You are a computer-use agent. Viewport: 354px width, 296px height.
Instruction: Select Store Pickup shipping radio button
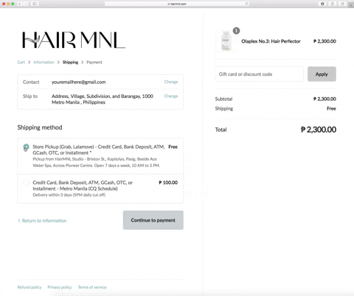[26, 147]
